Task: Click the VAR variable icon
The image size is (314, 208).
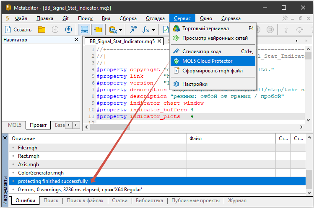Action: (133, 30)
